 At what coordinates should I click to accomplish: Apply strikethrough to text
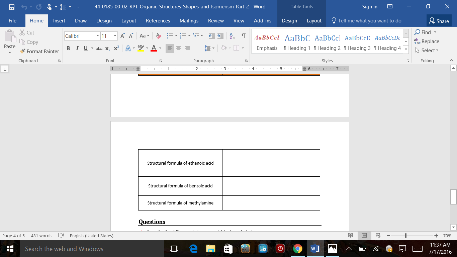pyautogui.click(x=99, y=48)
